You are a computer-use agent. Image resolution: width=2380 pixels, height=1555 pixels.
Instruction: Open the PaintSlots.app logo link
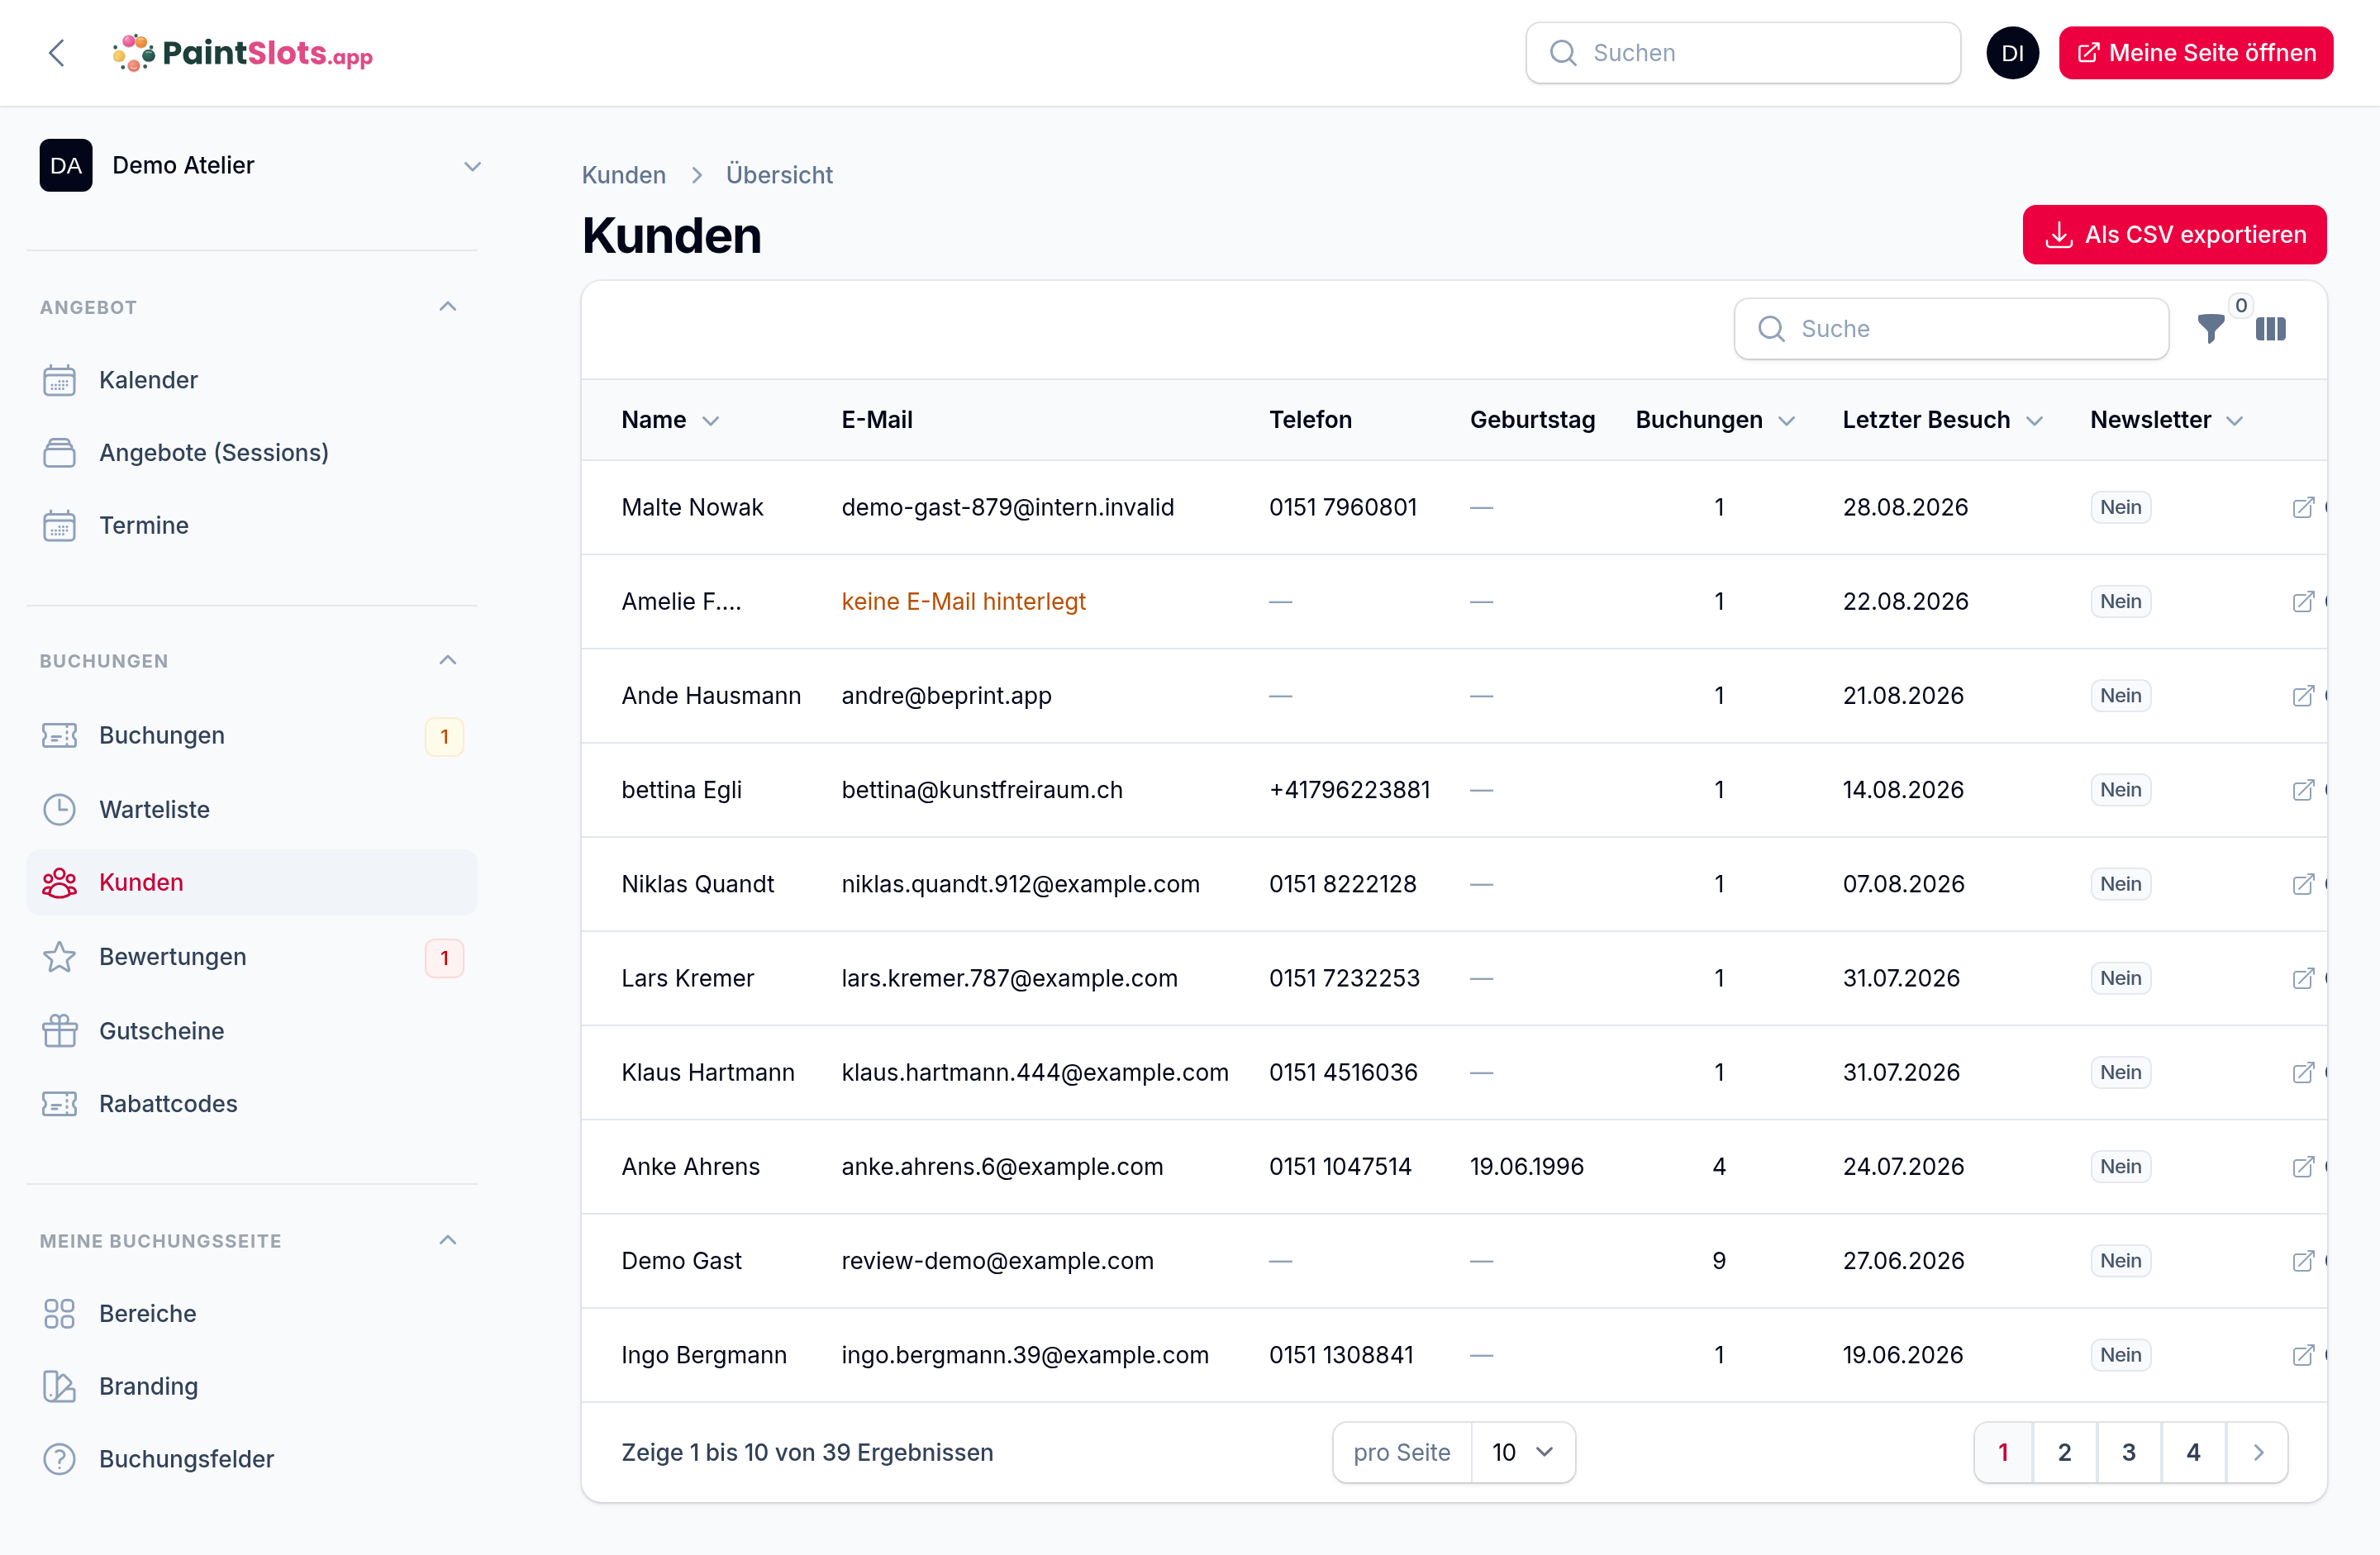(x=242, y=53)
